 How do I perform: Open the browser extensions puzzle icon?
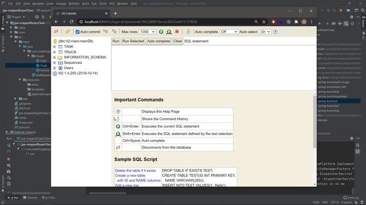click(296, 22)
